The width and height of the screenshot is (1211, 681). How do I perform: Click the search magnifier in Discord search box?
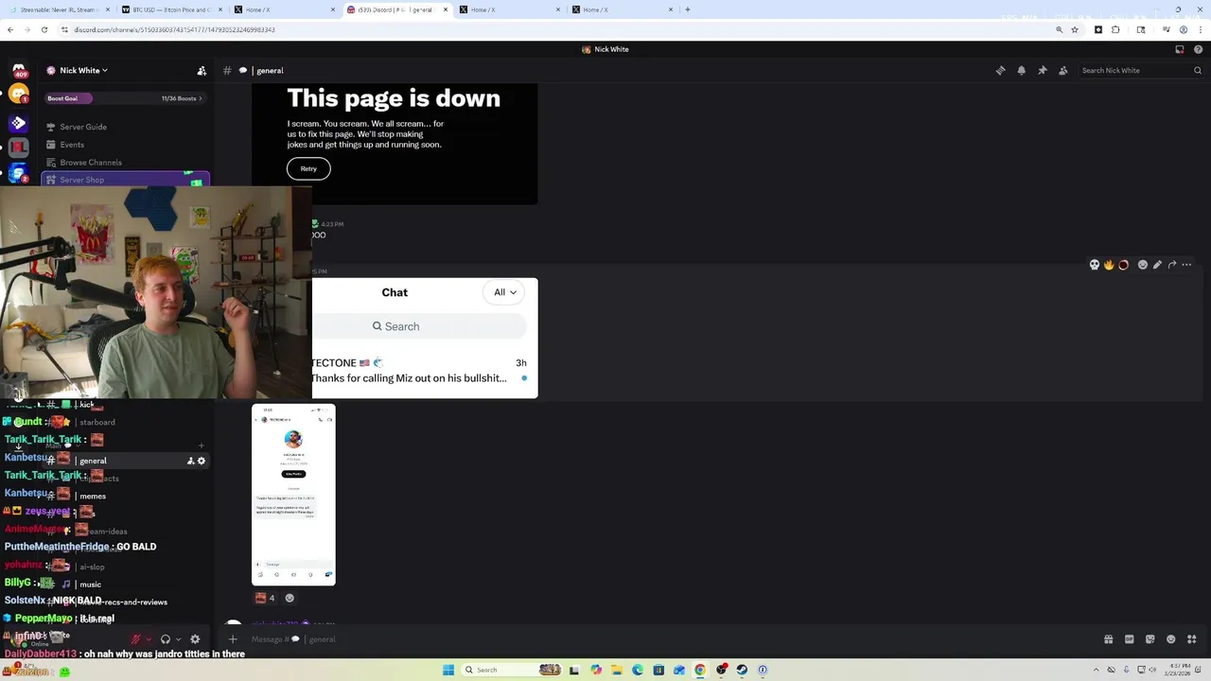pyautogui.click(x=1198, y=70)
